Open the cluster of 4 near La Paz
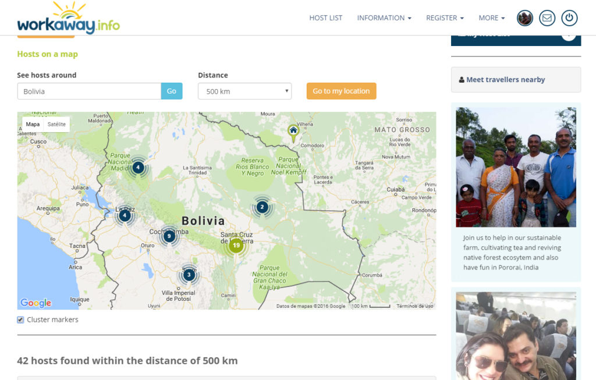 click(x=125, y=215)
